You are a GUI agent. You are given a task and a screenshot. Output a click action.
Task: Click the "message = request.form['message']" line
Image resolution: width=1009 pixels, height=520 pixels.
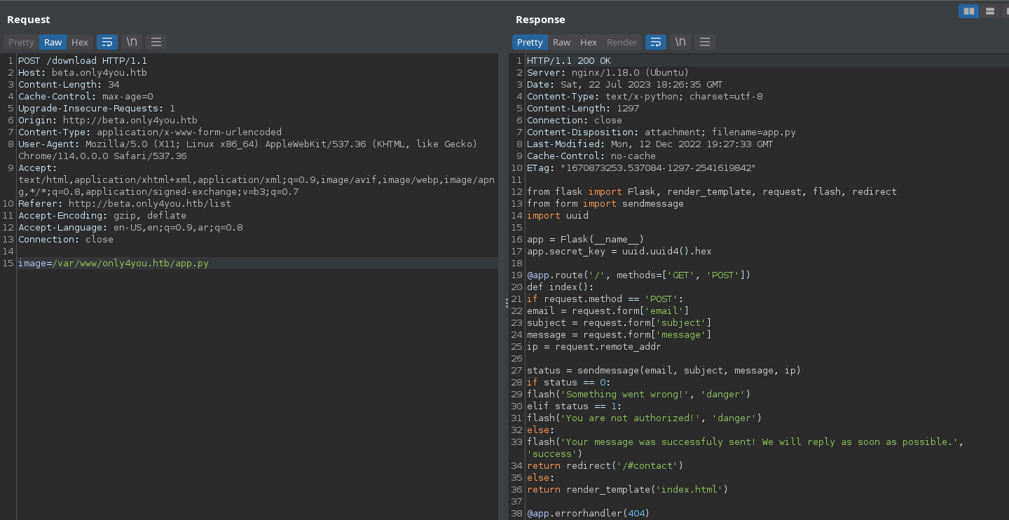click(619, 335)
